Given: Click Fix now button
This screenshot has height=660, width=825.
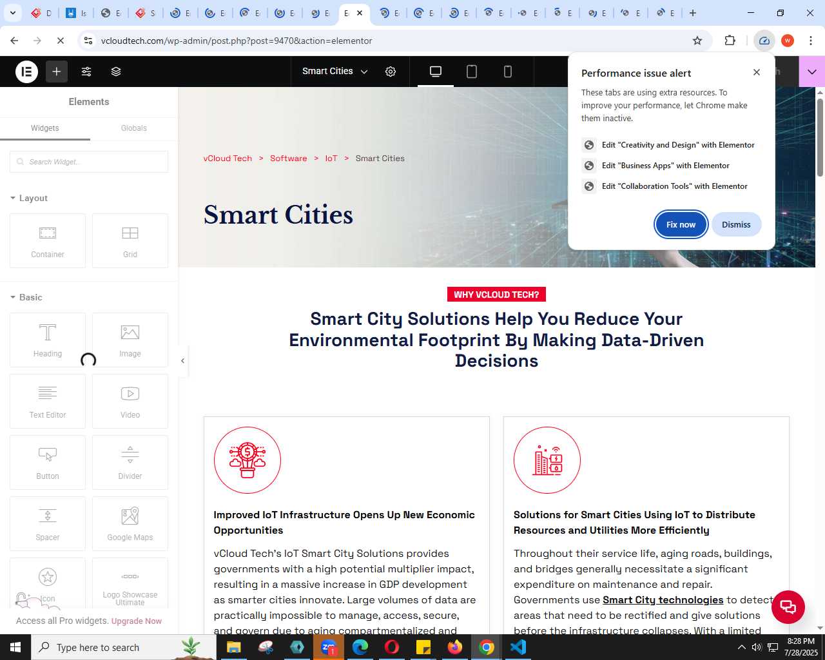Looking at the screenshot, I should [x=681, y=224].
